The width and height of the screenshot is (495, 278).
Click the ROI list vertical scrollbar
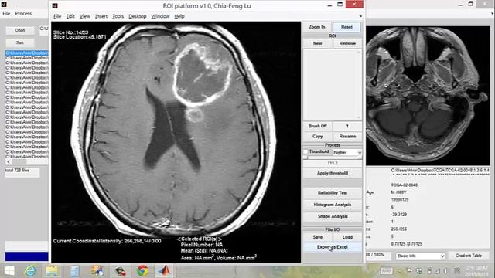[359, 84]
